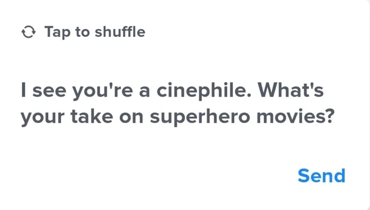Image resolution: width=370 pixels, height=210 pixels.
Task: Generate a new prompt using shuffle icon
Action: click(28, 32)
